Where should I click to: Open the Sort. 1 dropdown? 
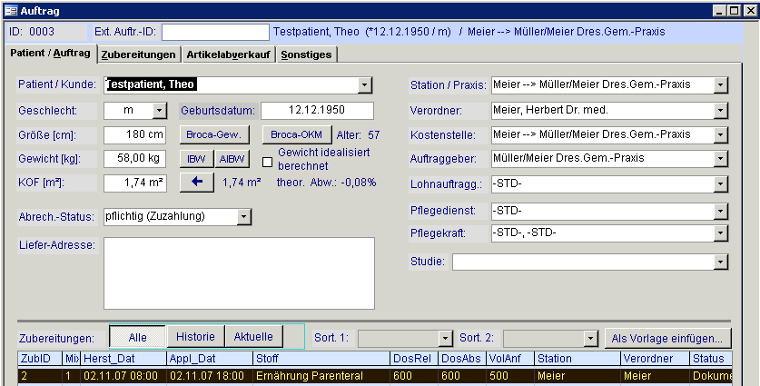445,338
